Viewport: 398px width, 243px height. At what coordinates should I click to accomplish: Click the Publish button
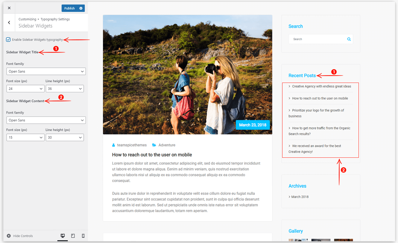pyautogui.click(x=69, y=8)
